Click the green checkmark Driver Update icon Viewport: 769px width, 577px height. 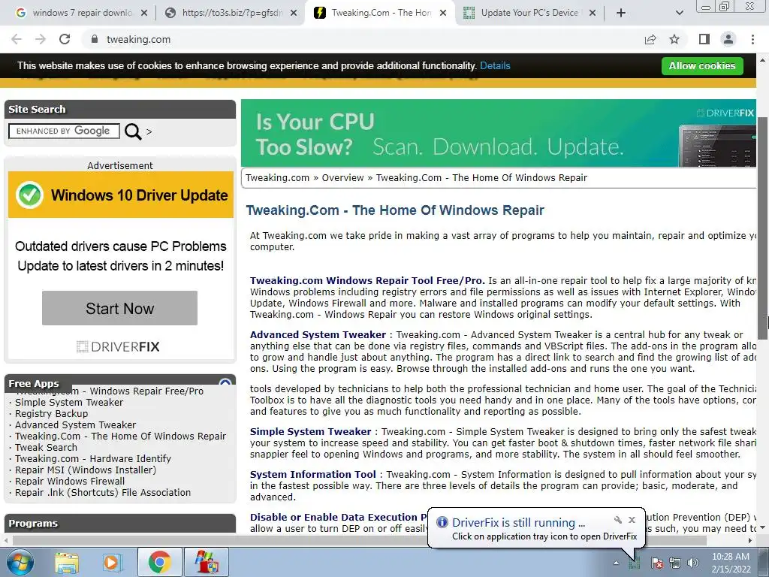click(29, 195)
